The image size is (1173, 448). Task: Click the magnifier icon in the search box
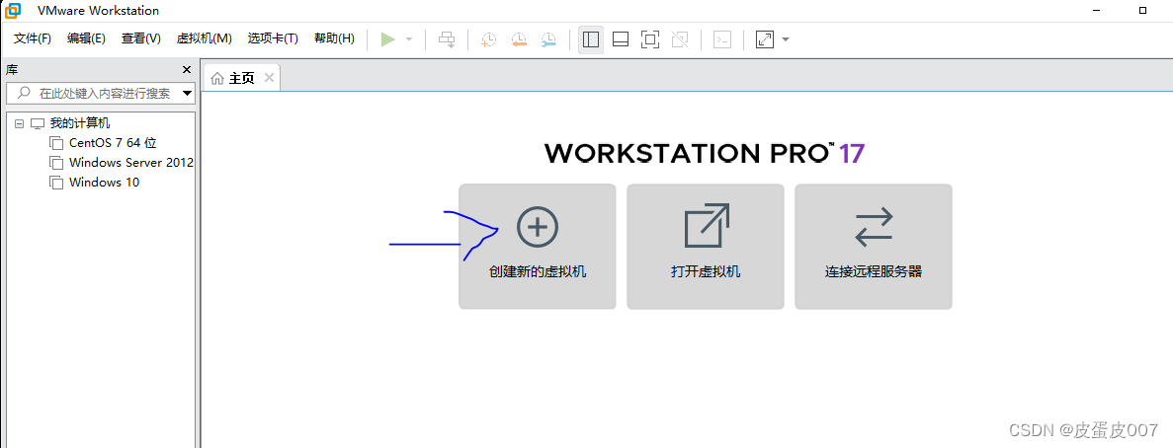click(24, 94)
